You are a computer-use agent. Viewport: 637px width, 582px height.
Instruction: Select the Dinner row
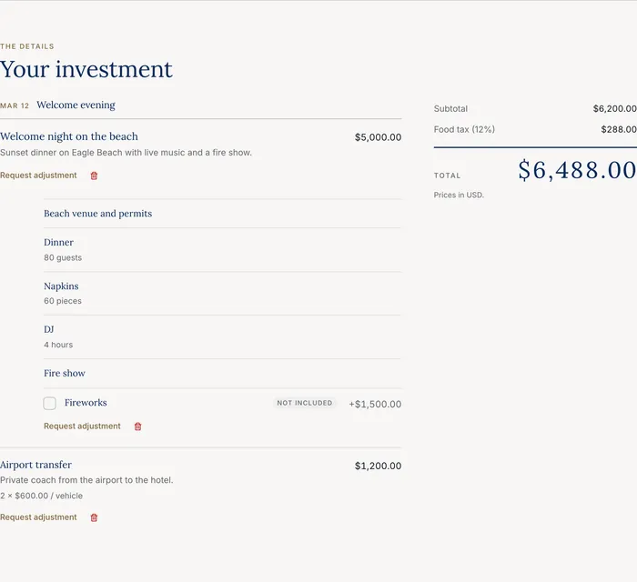click(x=222, y=249)
